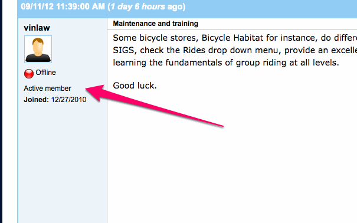Click the word ago) in the header bar
This screenshot has height=223, width=357.
(x=176, y=6)
